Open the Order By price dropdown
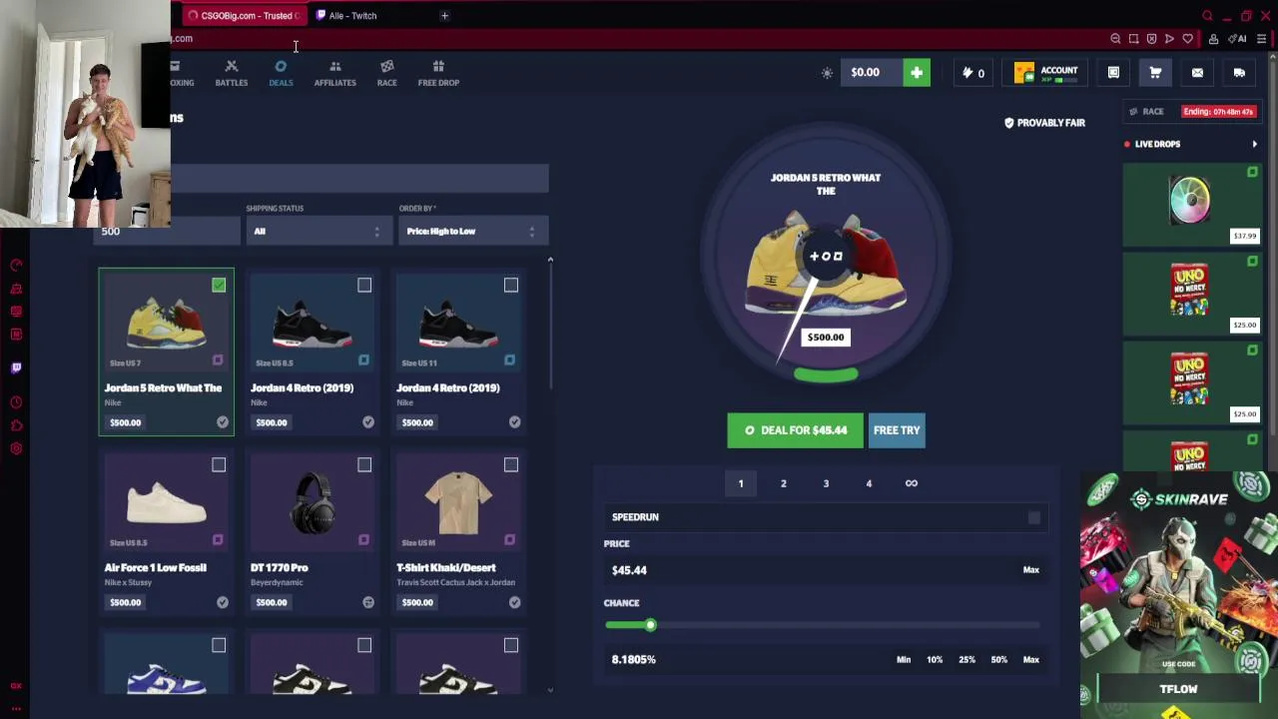Image resolution: width=1278 pixels, height=719 pixels. (473, 231)
